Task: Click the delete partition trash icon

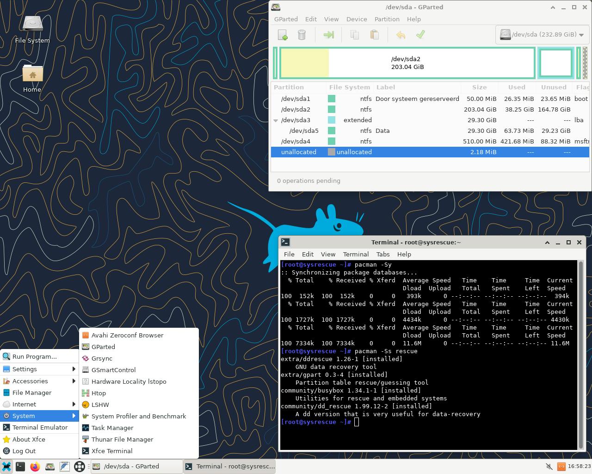Action: pos(302,35)
